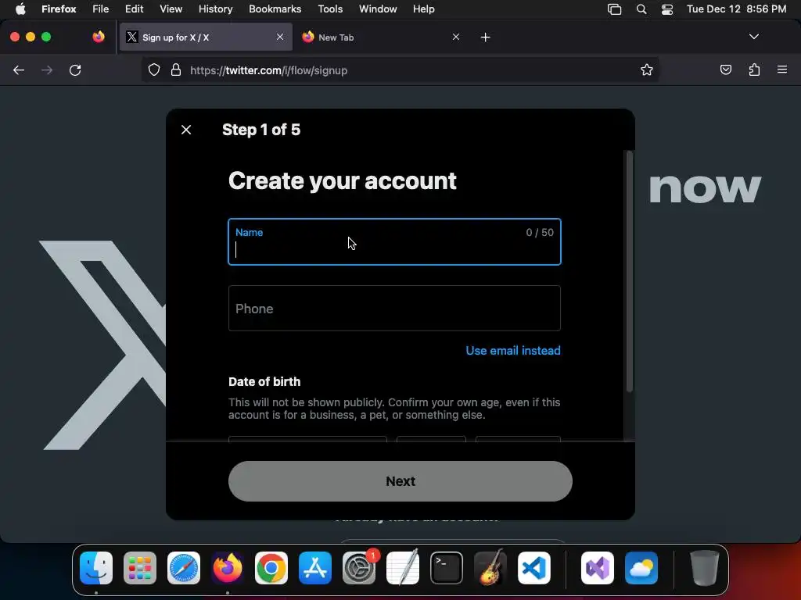Expand the list all tabs chevron
This screenshot has width=801, height=600.
pos(753,37)
